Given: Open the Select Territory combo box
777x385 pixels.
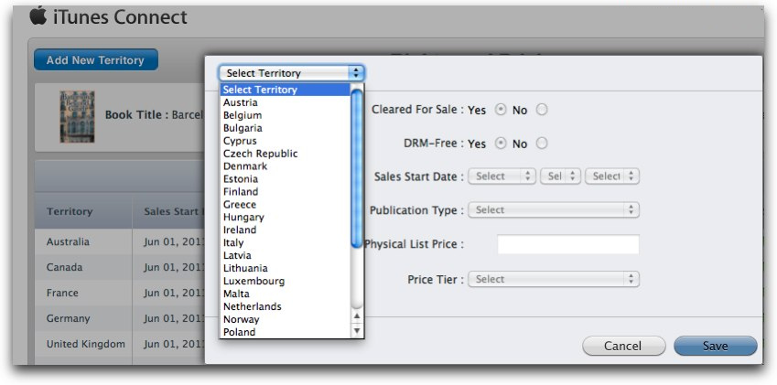Looking at the screenshot, I should tap(291, 73).
